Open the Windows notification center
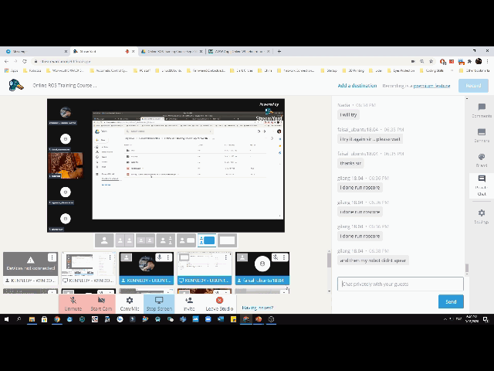Screen dimensions: 494x371 (486, 319)
